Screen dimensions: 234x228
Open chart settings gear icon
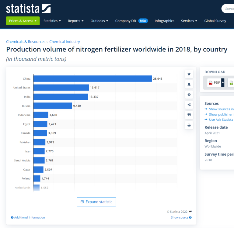[189, 95]
